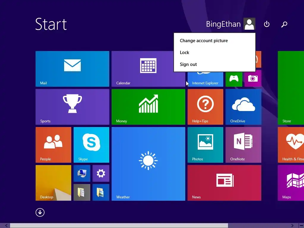
Task: Open the This PC small tile
Action: 82,173
